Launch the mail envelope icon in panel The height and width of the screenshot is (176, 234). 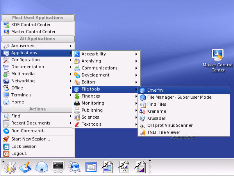(x=91, y=167)
